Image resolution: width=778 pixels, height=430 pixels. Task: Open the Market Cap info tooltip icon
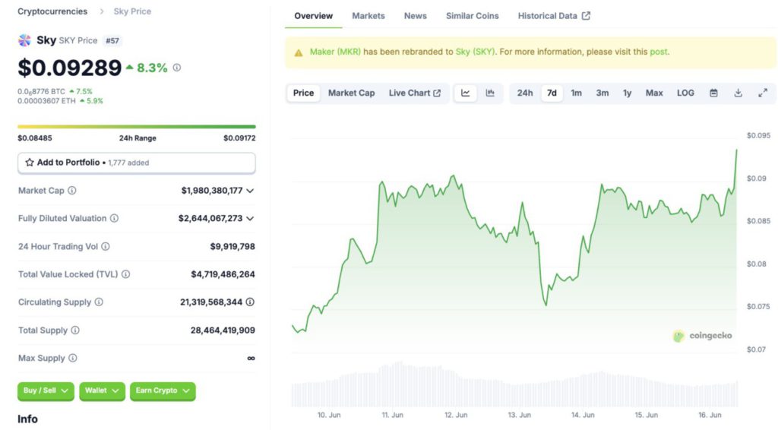(72, 191)
